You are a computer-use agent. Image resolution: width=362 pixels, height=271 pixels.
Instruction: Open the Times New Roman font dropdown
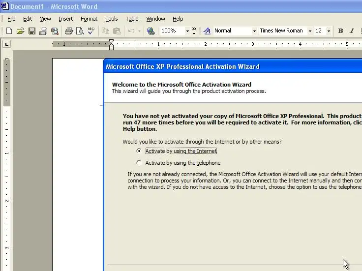(x=310, y=30)
